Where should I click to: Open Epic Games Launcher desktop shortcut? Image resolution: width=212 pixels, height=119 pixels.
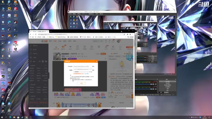pos(9,30)
